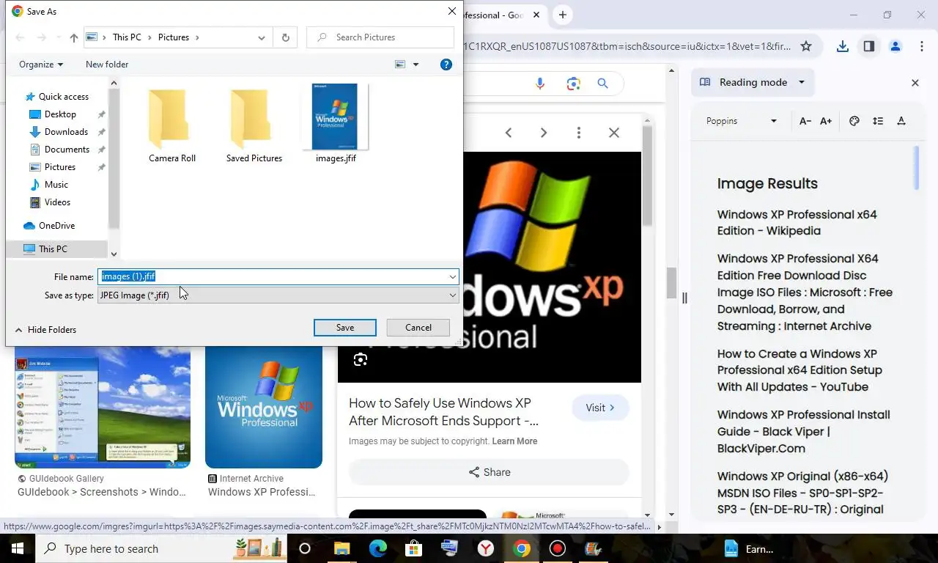Viewport: 938px width, 563px height.
Task: Refresh the Pictures folder listing
Action: pyautogui.click(x=285, y=37)
